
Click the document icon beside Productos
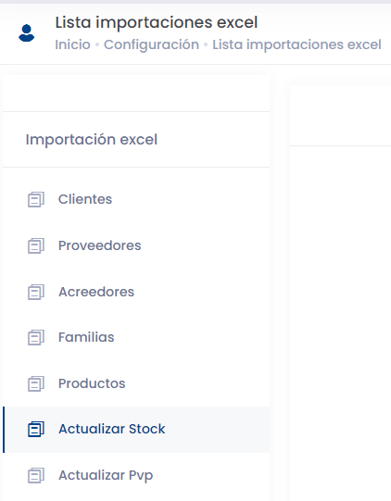36,383
